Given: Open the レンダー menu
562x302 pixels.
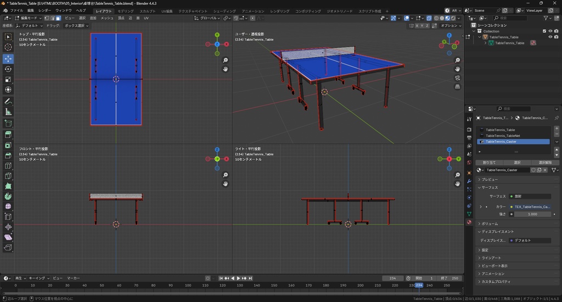Looking at the screenshot, I should pyautogui.click(x=44, y=10).
